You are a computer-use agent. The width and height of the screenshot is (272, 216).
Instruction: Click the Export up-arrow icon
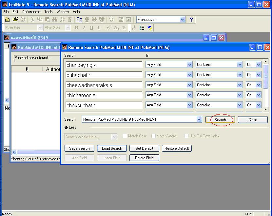coord(102,20)
